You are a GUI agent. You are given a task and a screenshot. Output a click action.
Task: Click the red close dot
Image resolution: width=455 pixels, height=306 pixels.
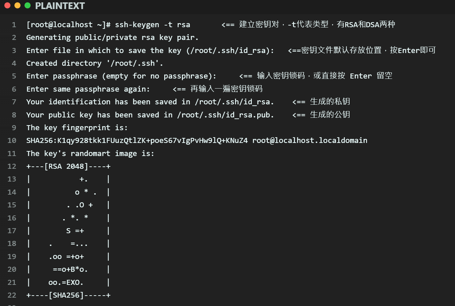(7, 5)
